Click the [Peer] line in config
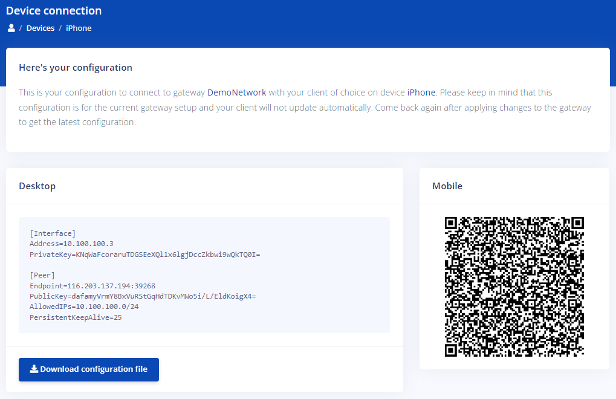616x399 pixels. pyautogui.click(x=42, y=275)
